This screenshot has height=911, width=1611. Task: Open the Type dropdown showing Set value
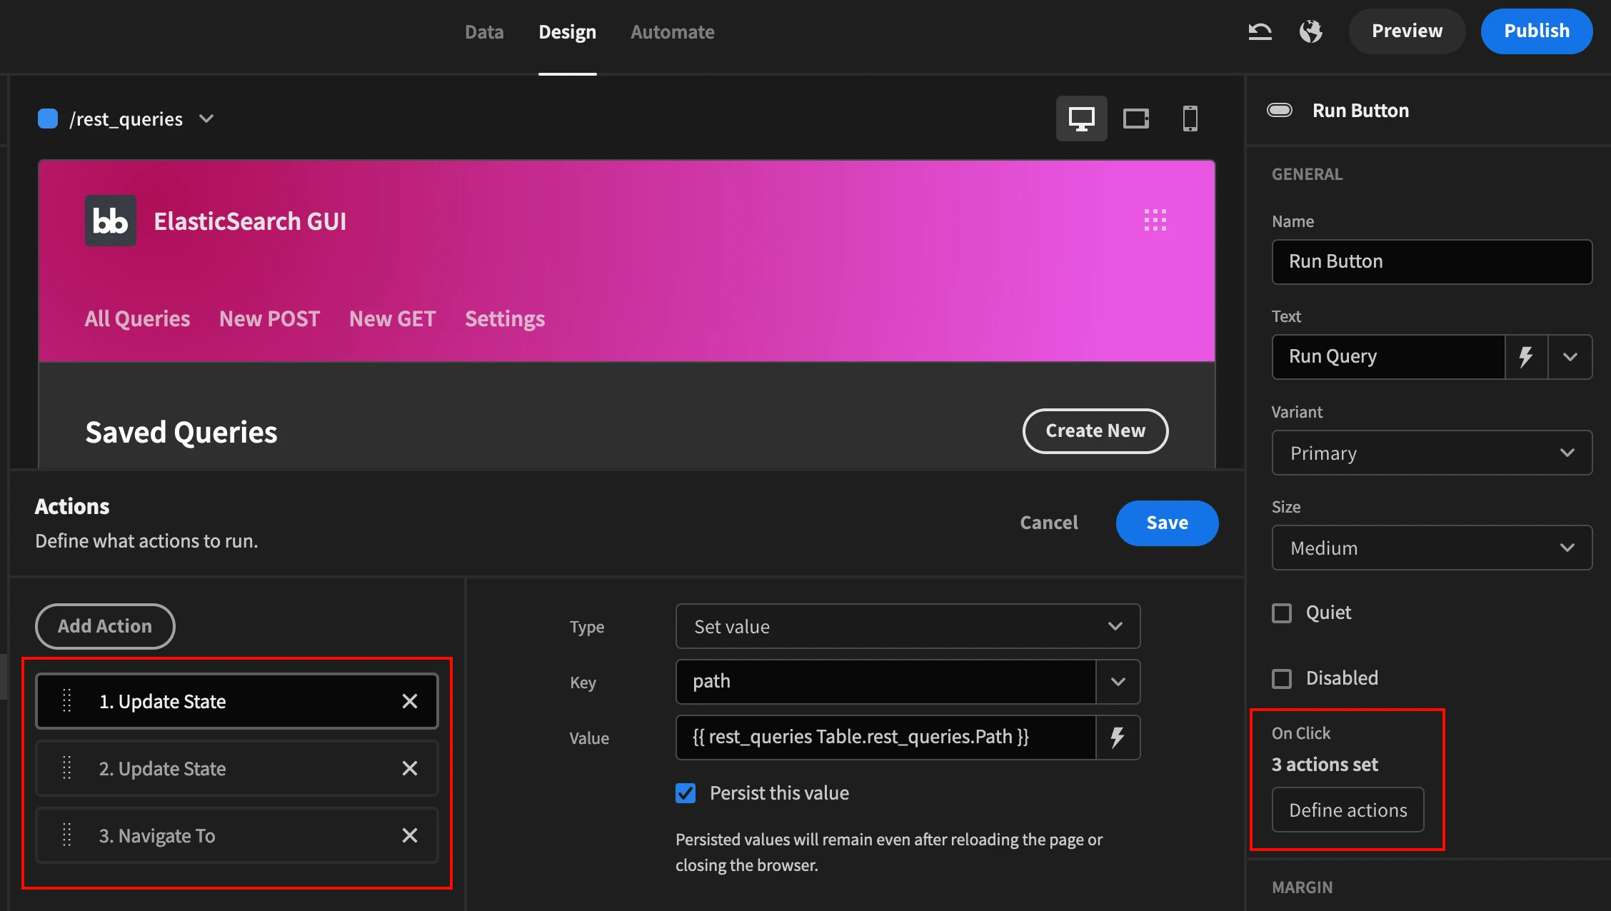[x=908, y=626]
